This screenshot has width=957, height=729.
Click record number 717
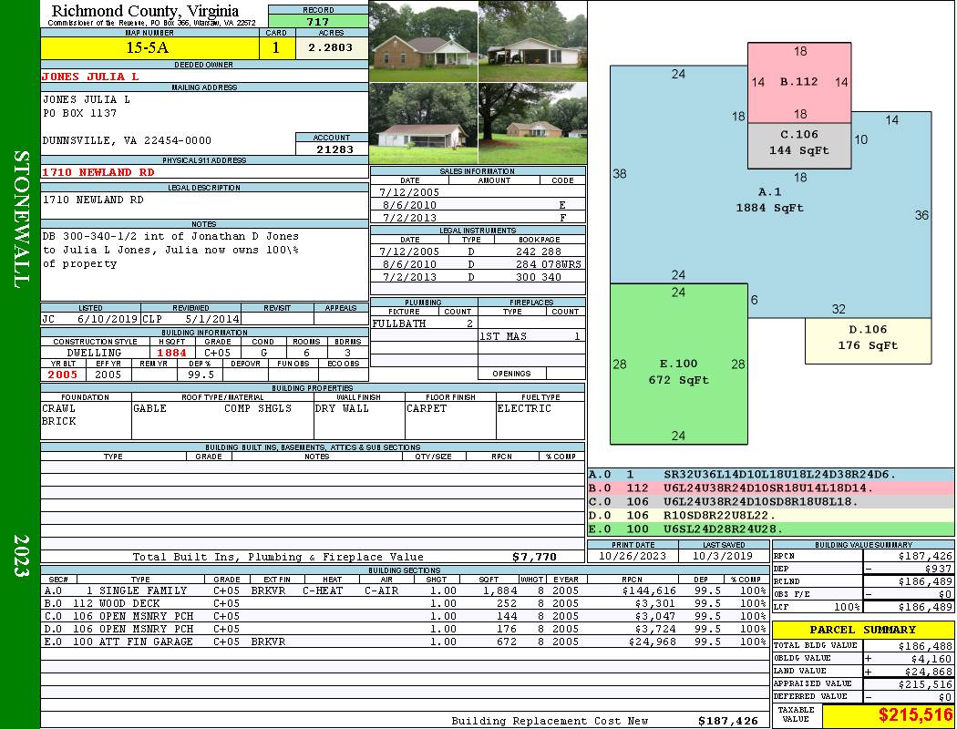[317, 21]
